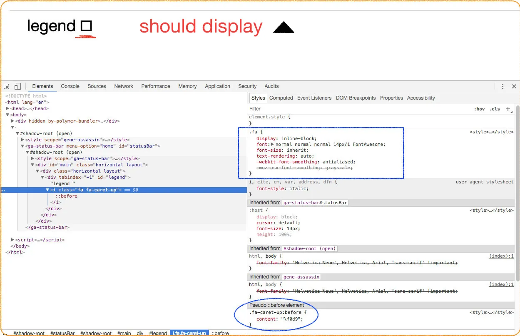Edit the display: inline-block value
The height and width of the screenshot is (336, 520).
298,138
